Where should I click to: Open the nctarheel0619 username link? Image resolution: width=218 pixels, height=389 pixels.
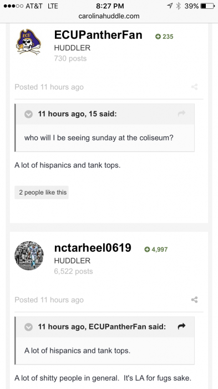[x=93, y=248]
